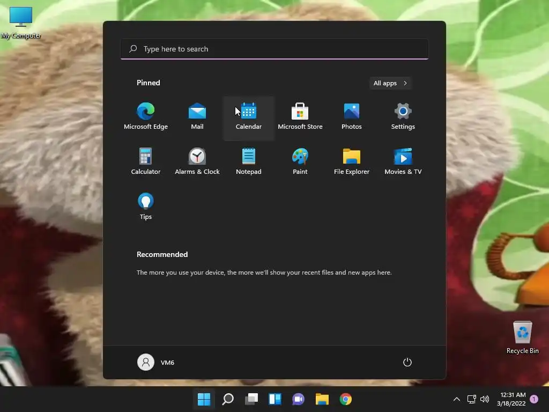Click the Start button on the taskbar

pyautogui.click(x=204, y=399)
